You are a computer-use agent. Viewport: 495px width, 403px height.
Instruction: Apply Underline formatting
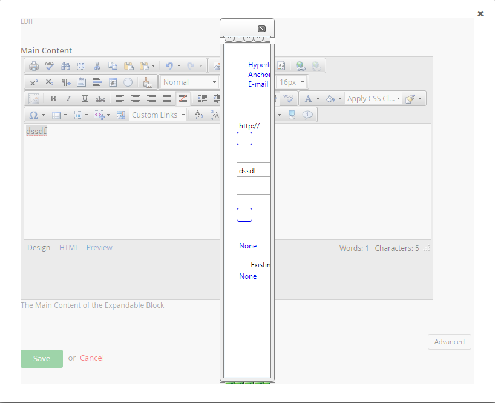point(85,99)
